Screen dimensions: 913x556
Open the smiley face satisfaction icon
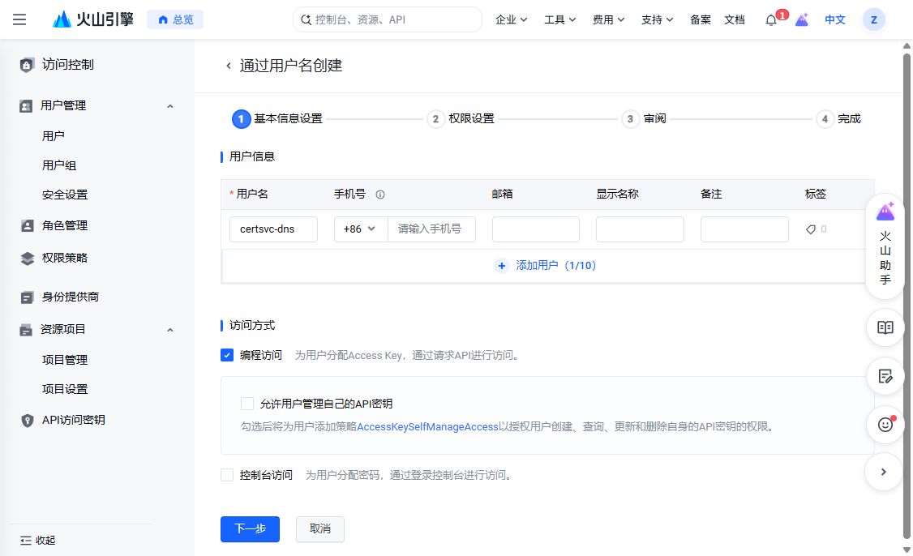(x=885, y=425)
